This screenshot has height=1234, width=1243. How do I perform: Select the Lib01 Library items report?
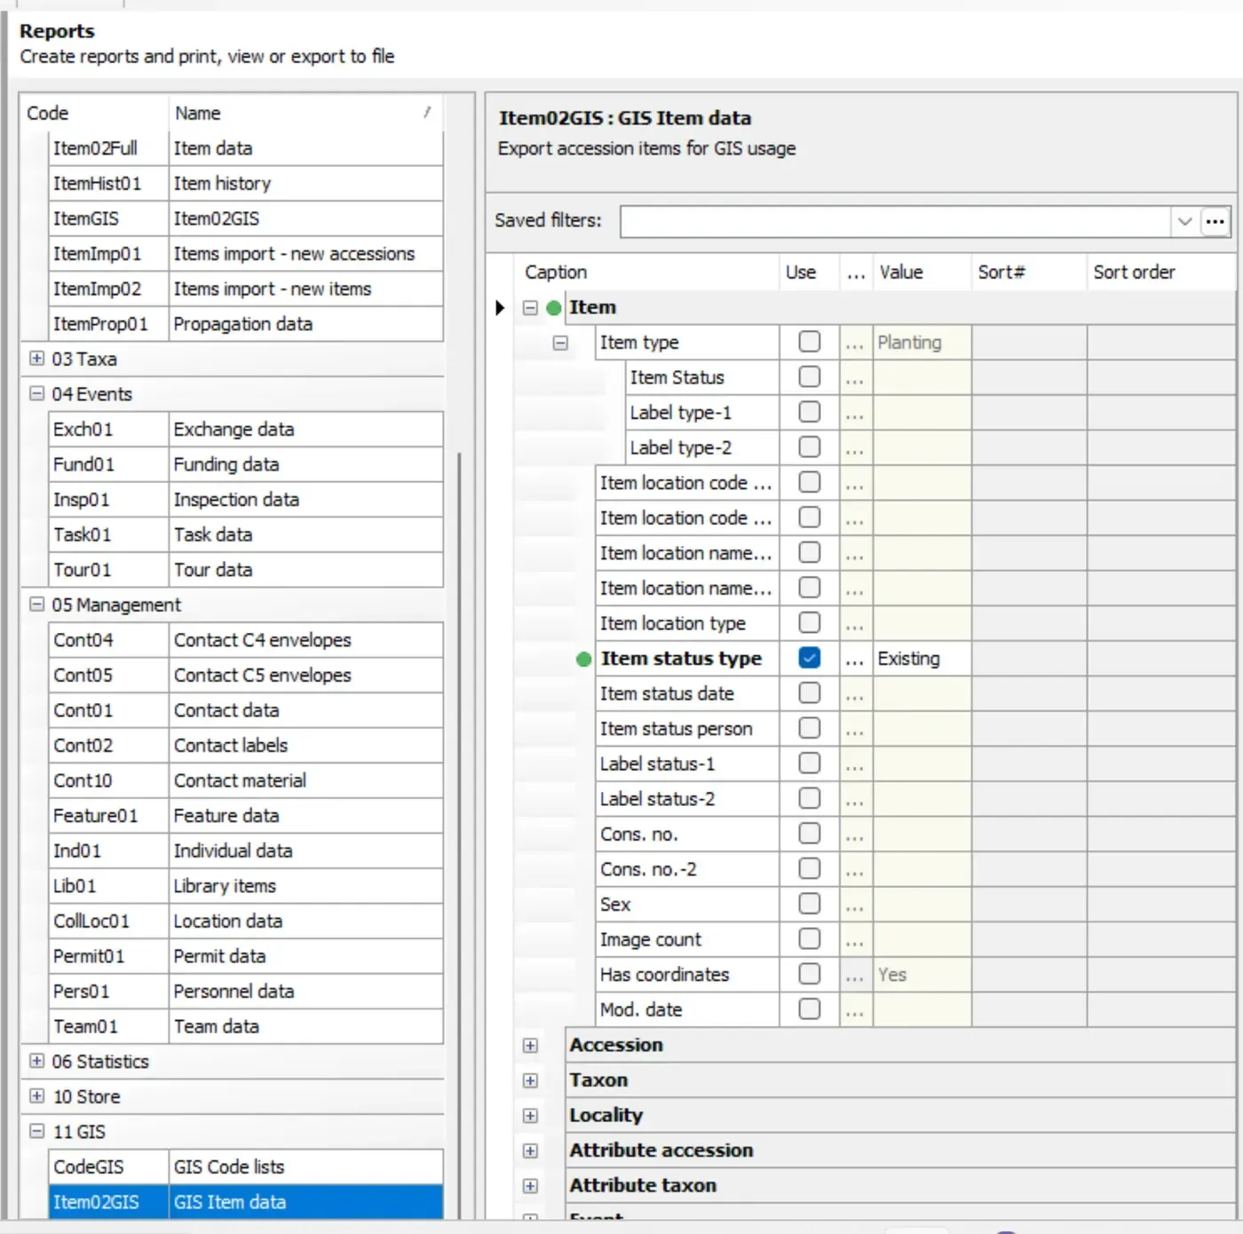click(246, 886)
